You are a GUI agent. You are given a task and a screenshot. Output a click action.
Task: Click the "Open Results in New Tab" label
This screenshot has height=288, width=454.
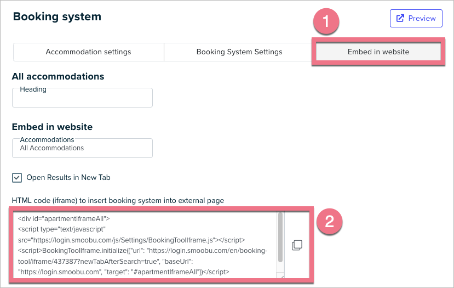68,178
